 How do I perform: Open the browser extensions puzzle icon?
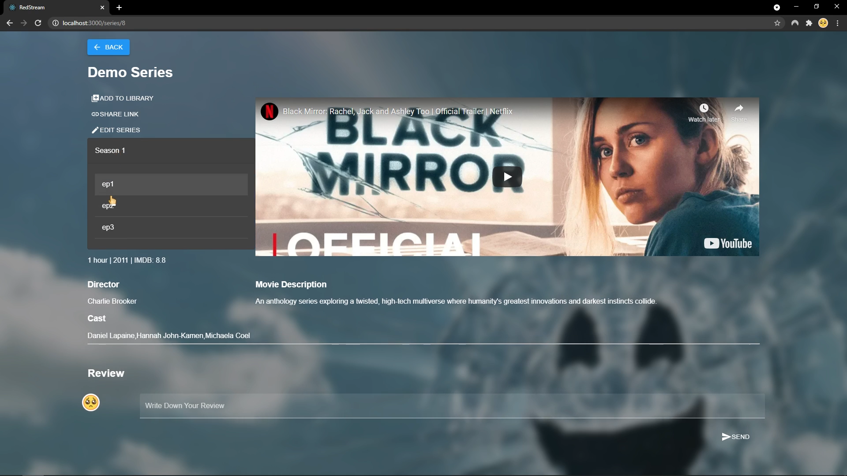pyautogui.click(x=809, y=23)
